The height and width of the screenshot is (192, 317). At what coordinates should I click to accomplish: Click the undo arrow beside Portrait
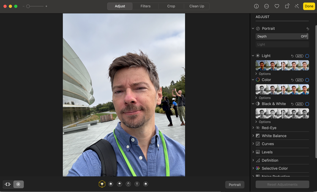(x=307, y=29)
